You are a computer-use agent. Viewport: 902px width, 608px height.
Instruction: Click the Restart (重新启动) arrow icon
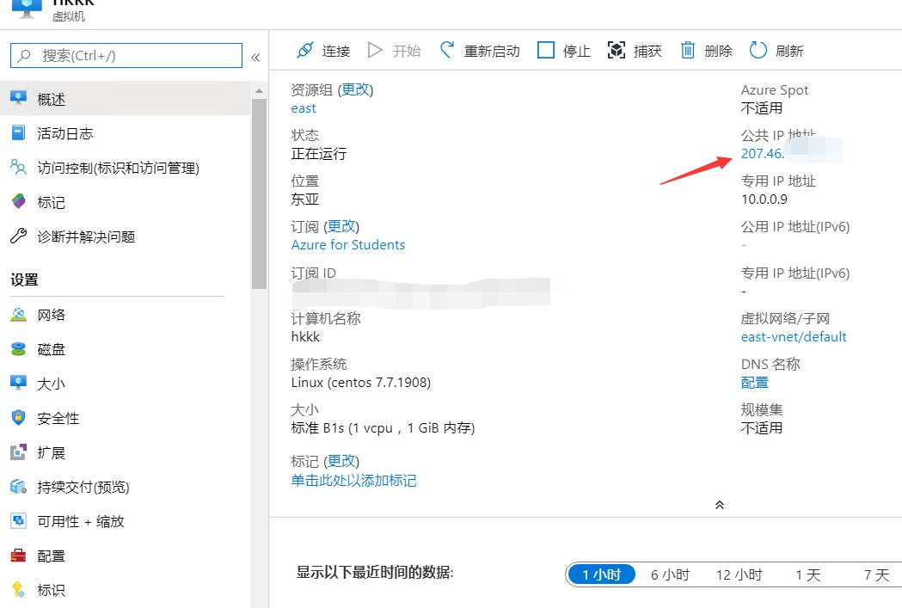[x=447, y=50]
